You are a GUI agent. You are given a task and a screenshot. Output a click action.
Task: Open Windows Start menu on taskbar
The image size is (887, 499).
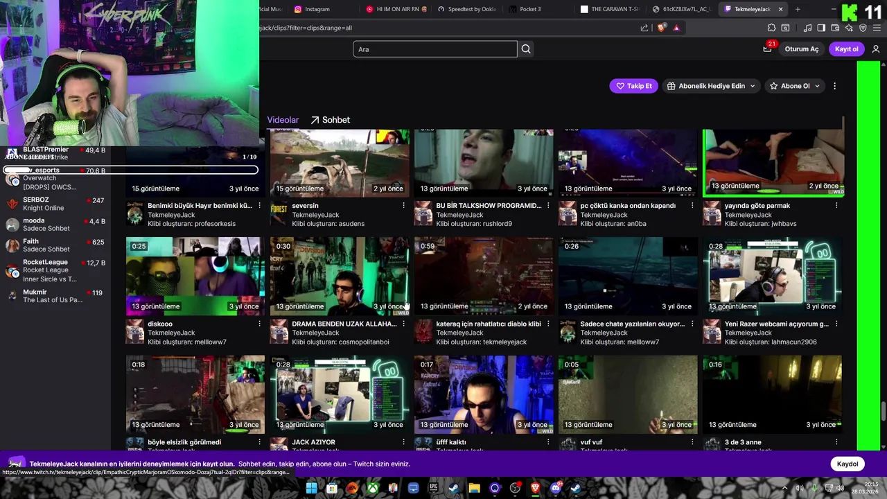(x=311, y=488)
